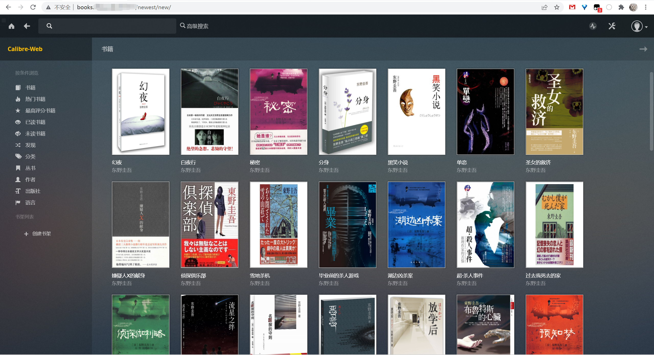
Task: Click 东野圭吾 author under 圣女的救济
Action: [536, 170]
